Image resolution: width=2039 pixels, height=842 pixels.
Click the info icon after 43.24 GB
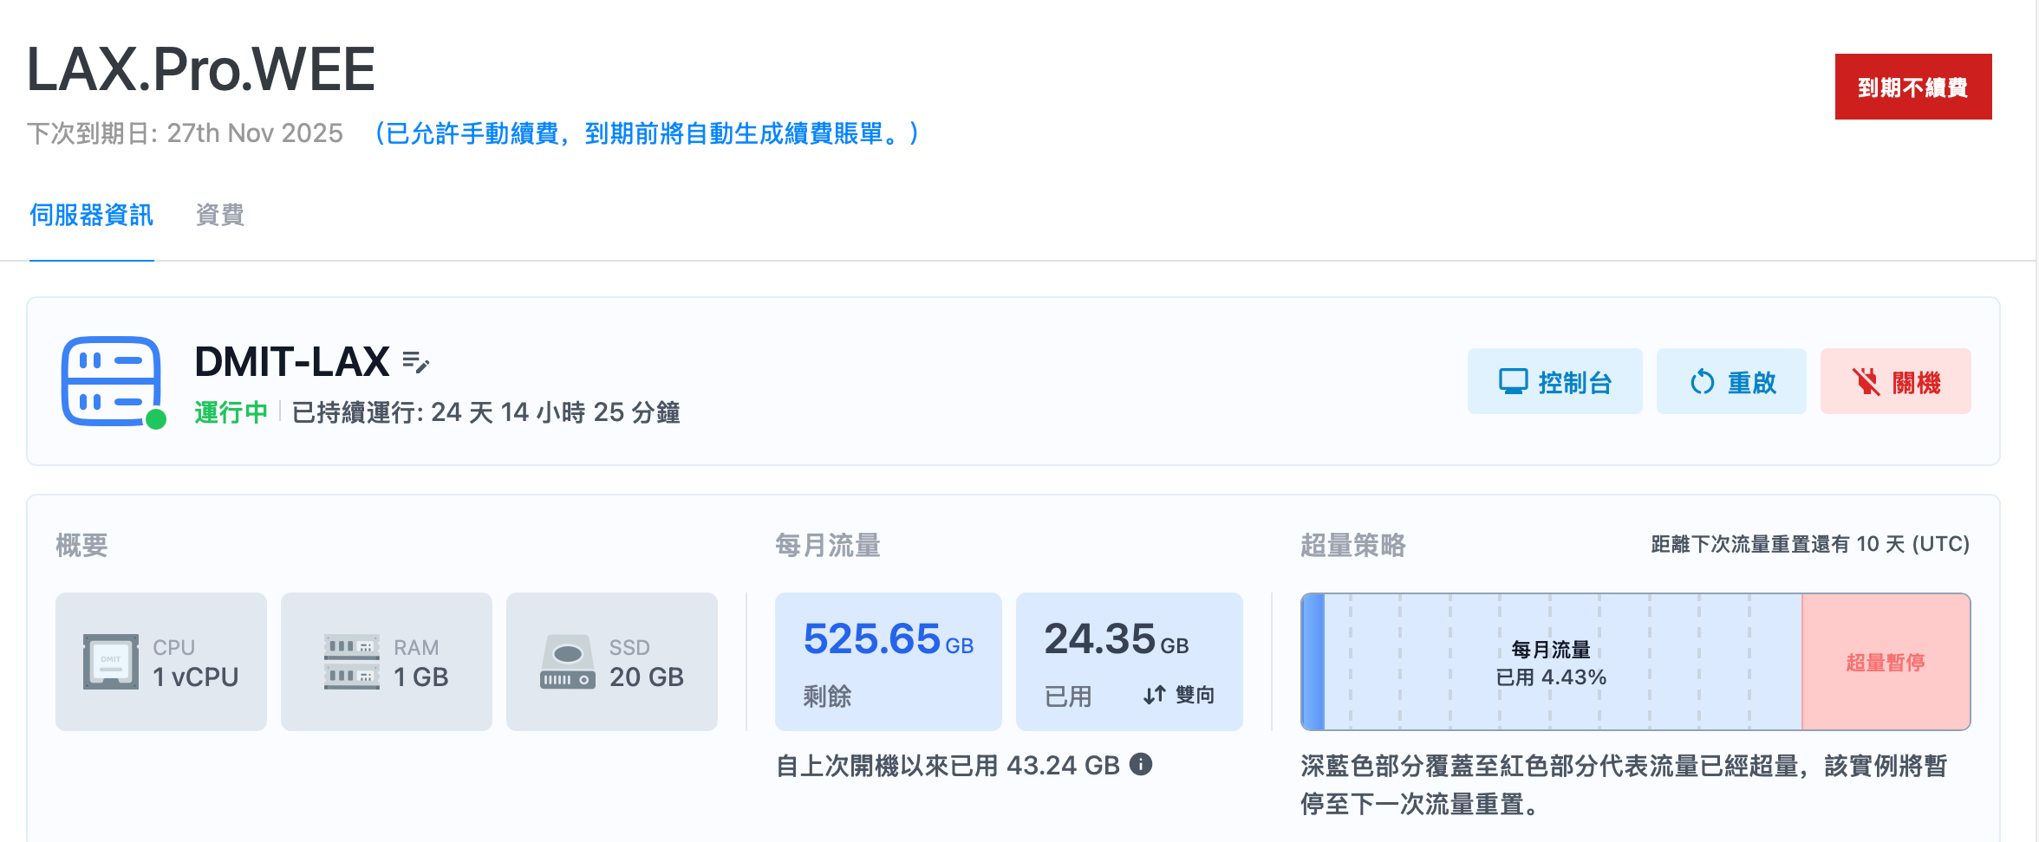1141,764
